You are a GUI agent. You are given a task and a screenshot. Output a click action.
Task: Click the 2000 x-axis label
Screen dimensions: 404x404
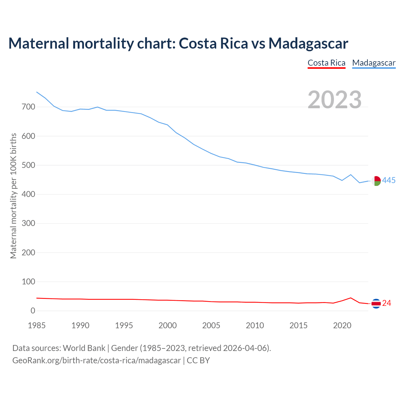pos(168,325)
